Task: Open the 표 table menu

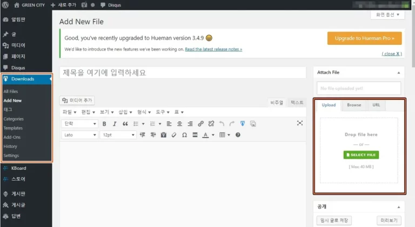Action: pos(179,112)
